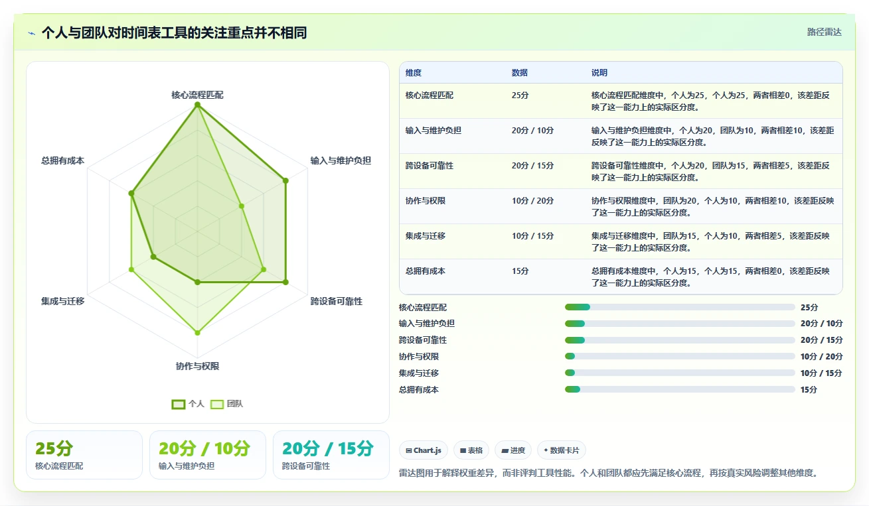Click the 10分 / 20分 value in table
This screenshot has height=506, width=869.
tap(532, 201)
